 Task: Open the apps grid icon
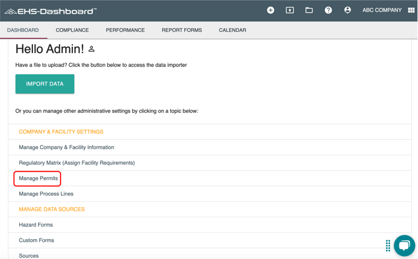(x=411, y=10)
